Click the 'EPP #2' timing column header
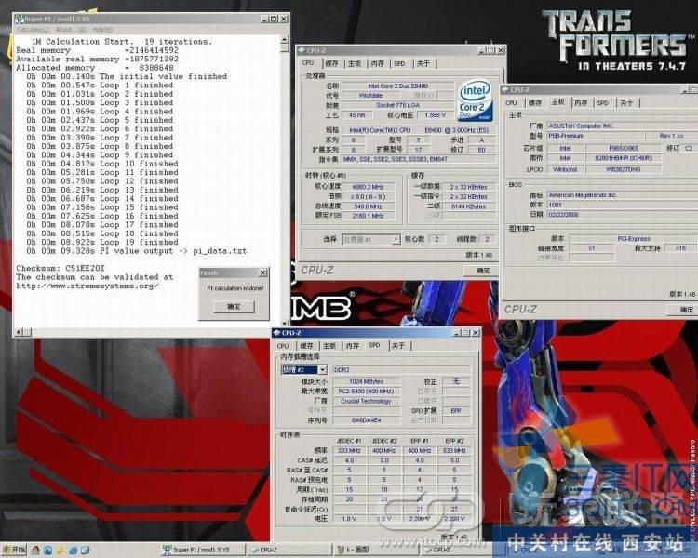 point(454,441)
